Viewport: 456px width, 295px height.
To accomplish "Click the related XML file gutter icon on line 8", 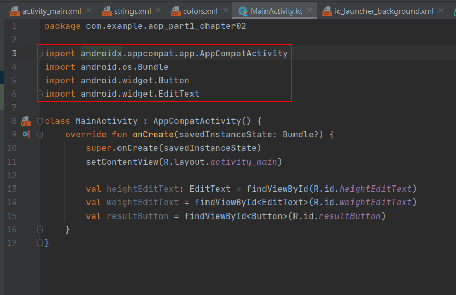I will tap(25, 121).
